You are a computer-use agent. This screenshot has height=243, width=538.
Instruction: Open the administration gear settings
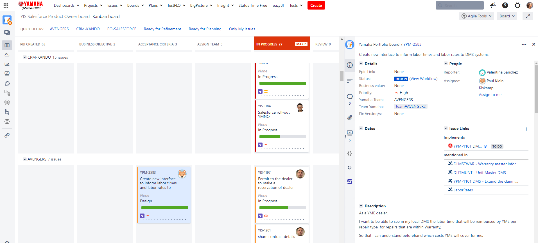(x=517, y=5)
